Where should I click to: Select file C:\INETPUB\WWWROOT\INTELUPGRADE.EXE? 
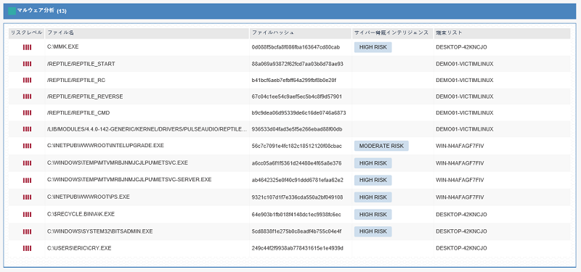click(x=105, y=146)
